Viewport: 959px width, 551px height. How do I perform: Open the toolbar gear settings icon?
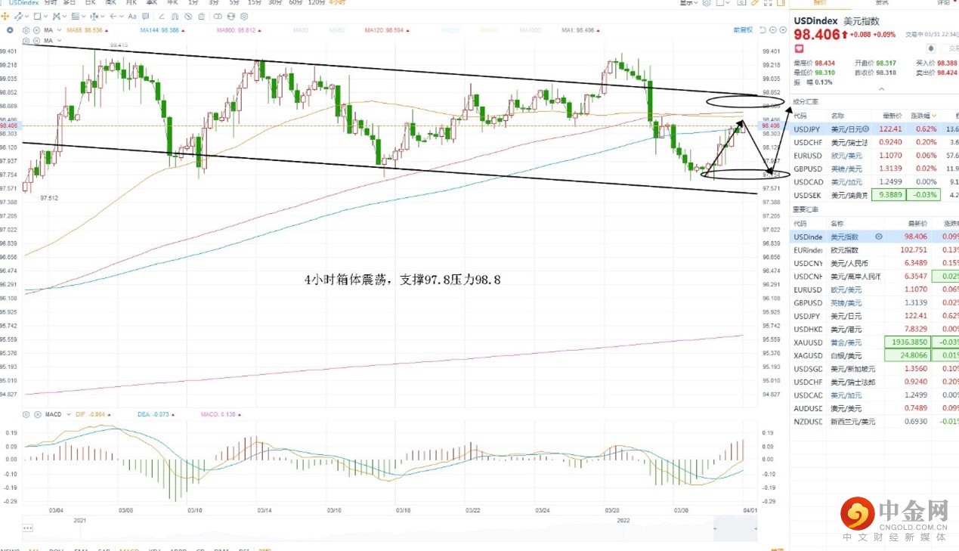pos(244,17)
